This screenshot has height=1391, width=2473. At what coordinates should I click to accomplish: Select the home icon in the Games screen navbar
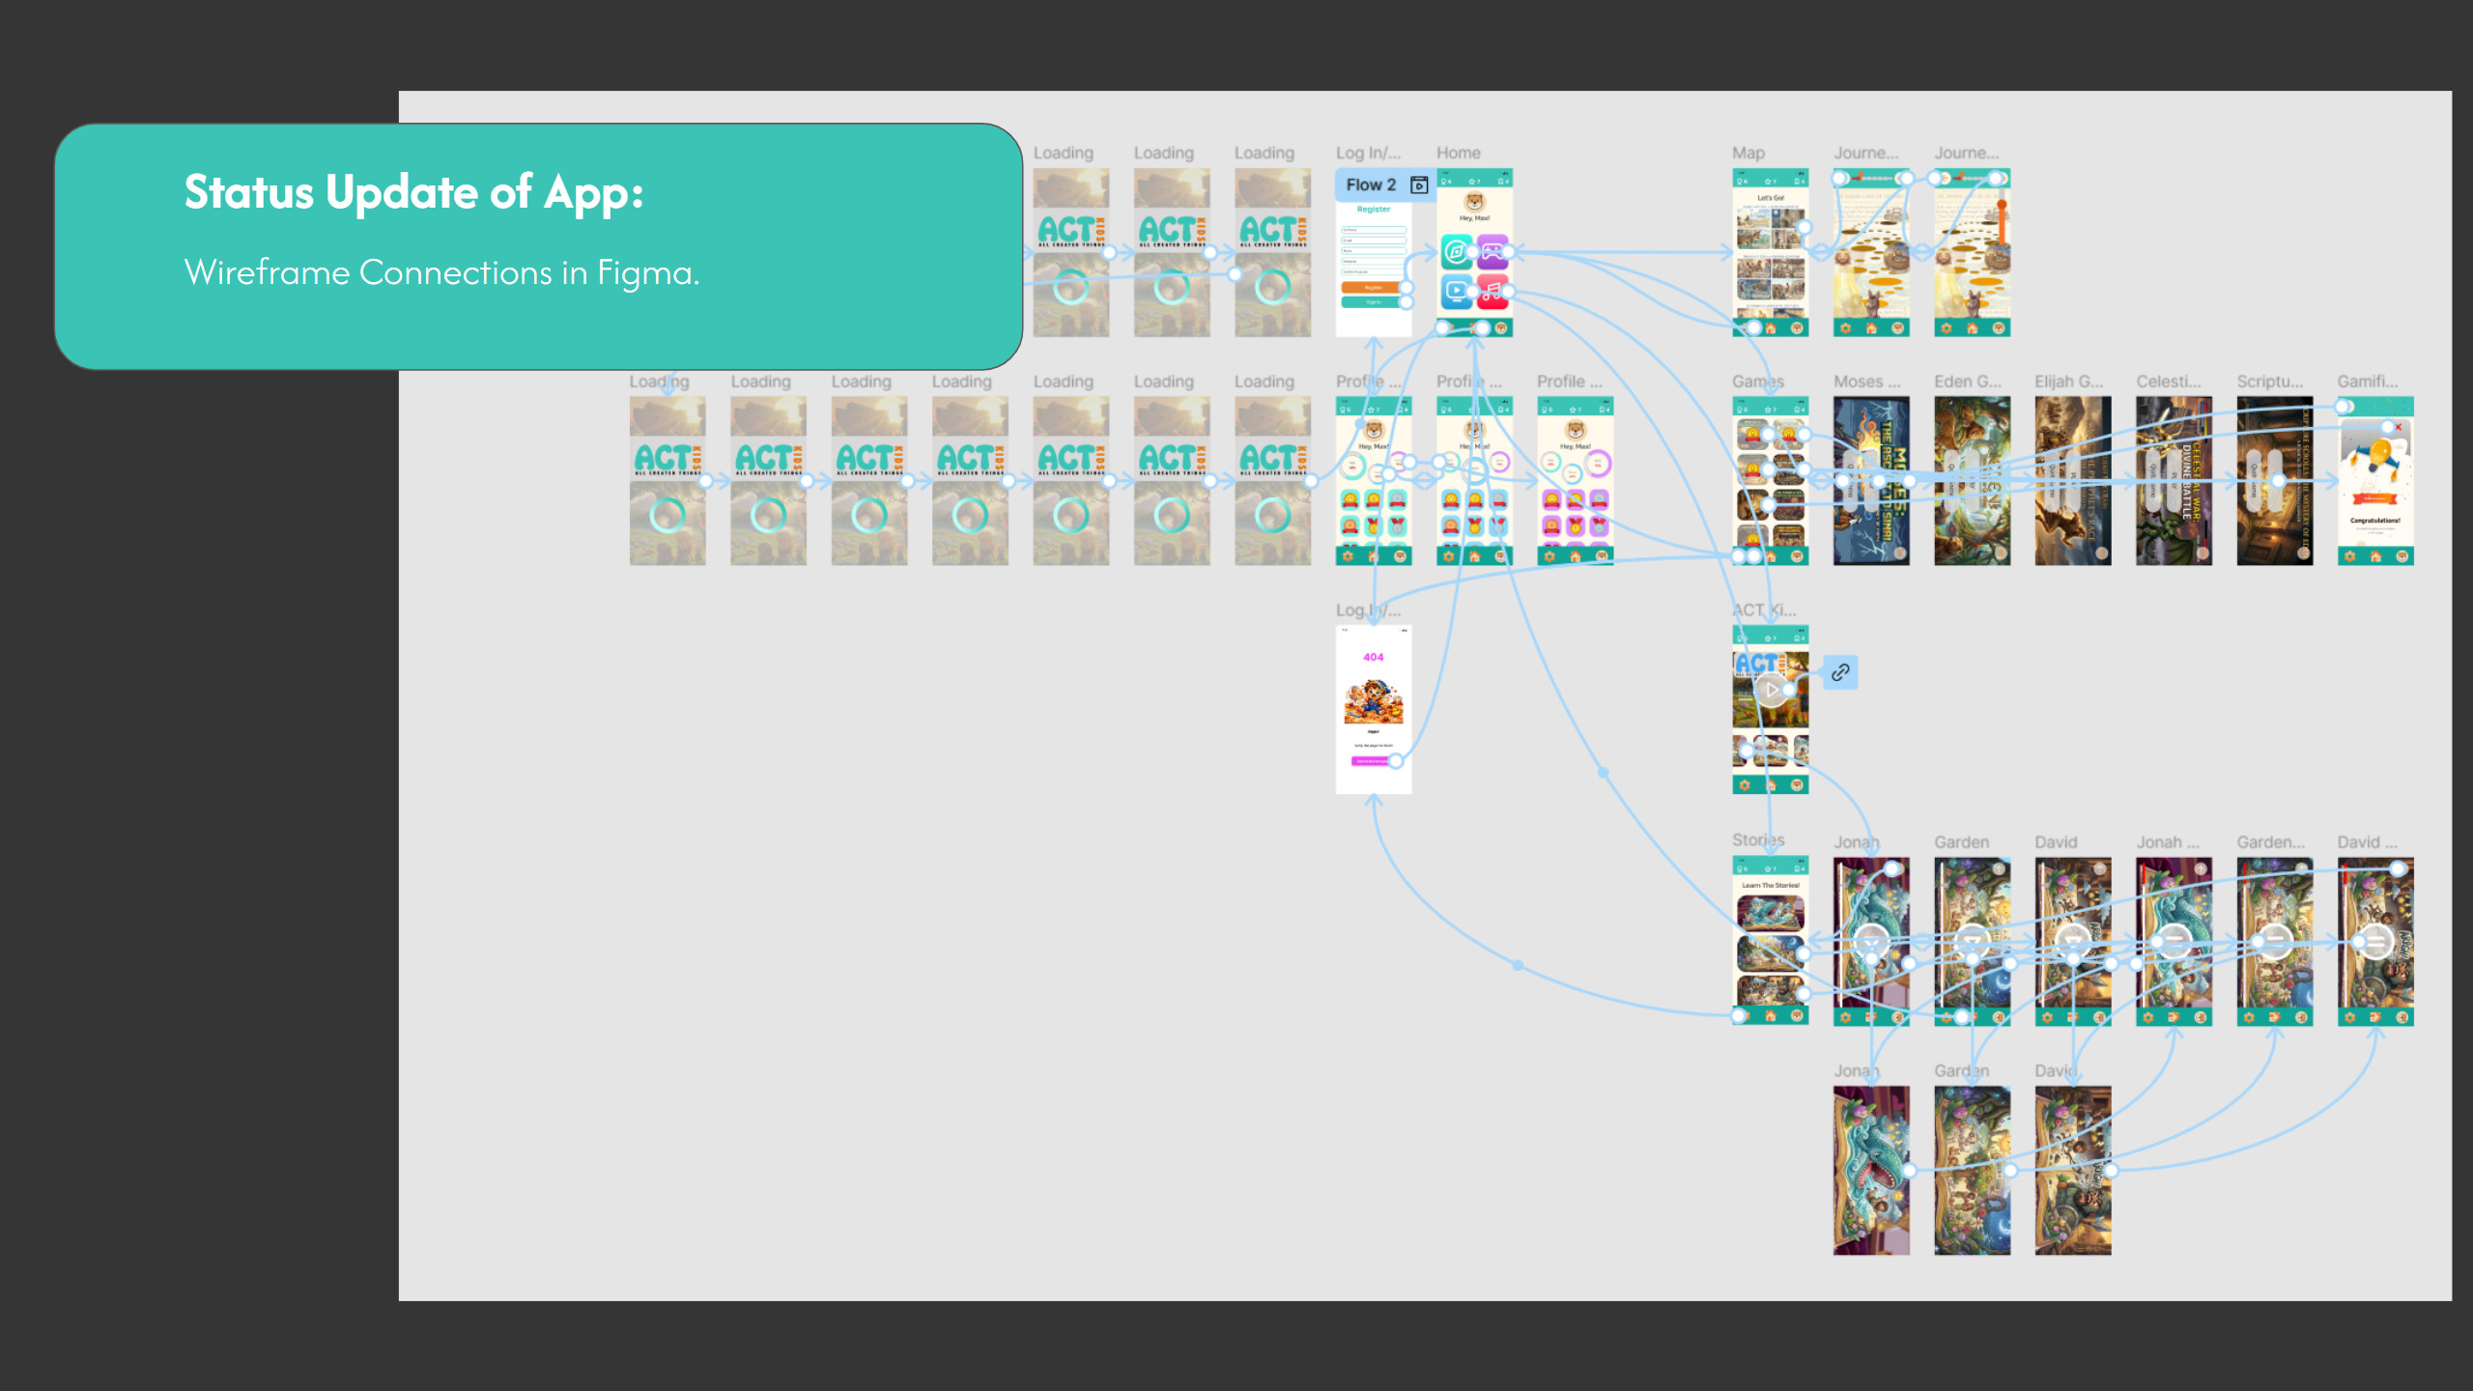(x=1772, y=556)
